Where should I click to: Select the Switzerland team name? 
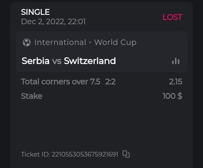[x=90, y=61]
